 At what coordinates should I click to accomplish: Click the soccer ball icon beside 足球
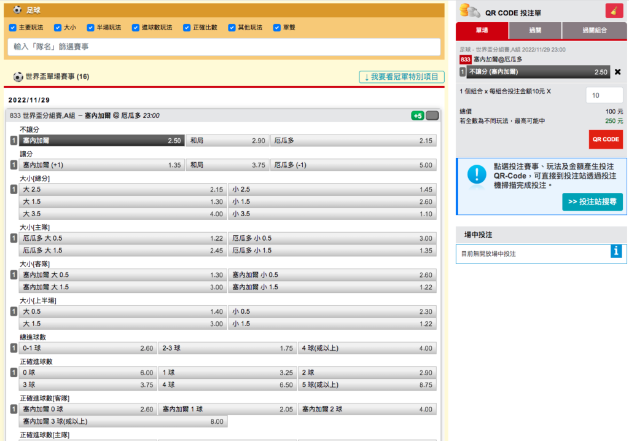pos(17,10)
